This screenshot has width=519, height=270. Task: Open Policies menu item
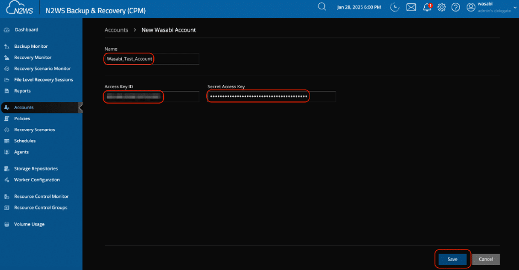pos(22,118)
